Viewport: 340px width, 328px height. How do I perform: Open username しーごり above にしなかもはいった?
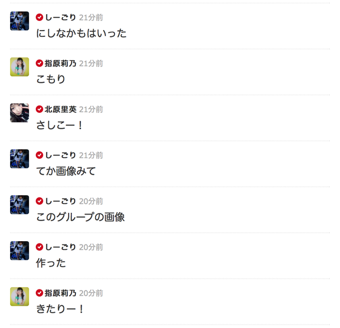click(61, 18)
